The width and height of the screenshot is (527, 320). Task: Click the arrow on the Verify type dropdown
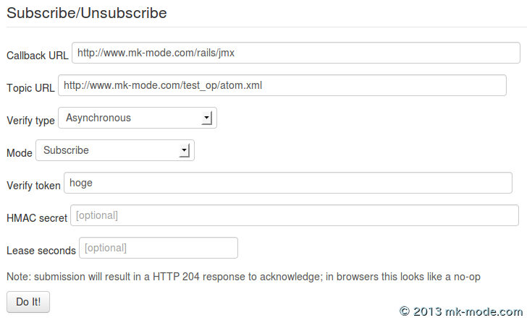(x=207, y=118)
